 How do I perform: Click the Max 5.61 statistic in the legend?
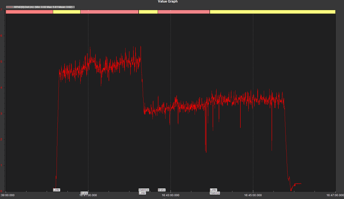[52, 6]
